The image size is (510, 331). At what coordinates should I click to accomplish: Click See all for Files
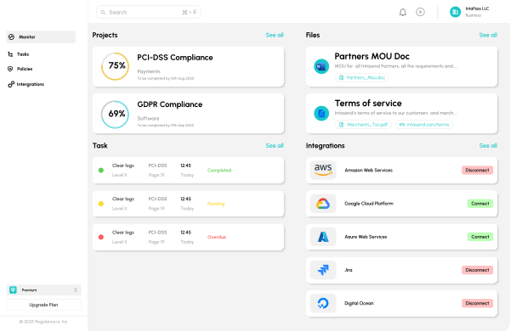pyautogui.click(x=488, y=35)
